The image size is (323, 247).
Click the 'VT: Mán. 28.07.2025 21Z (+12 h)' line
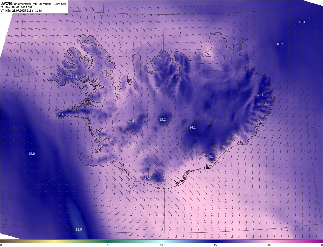[x=21, y=11]
